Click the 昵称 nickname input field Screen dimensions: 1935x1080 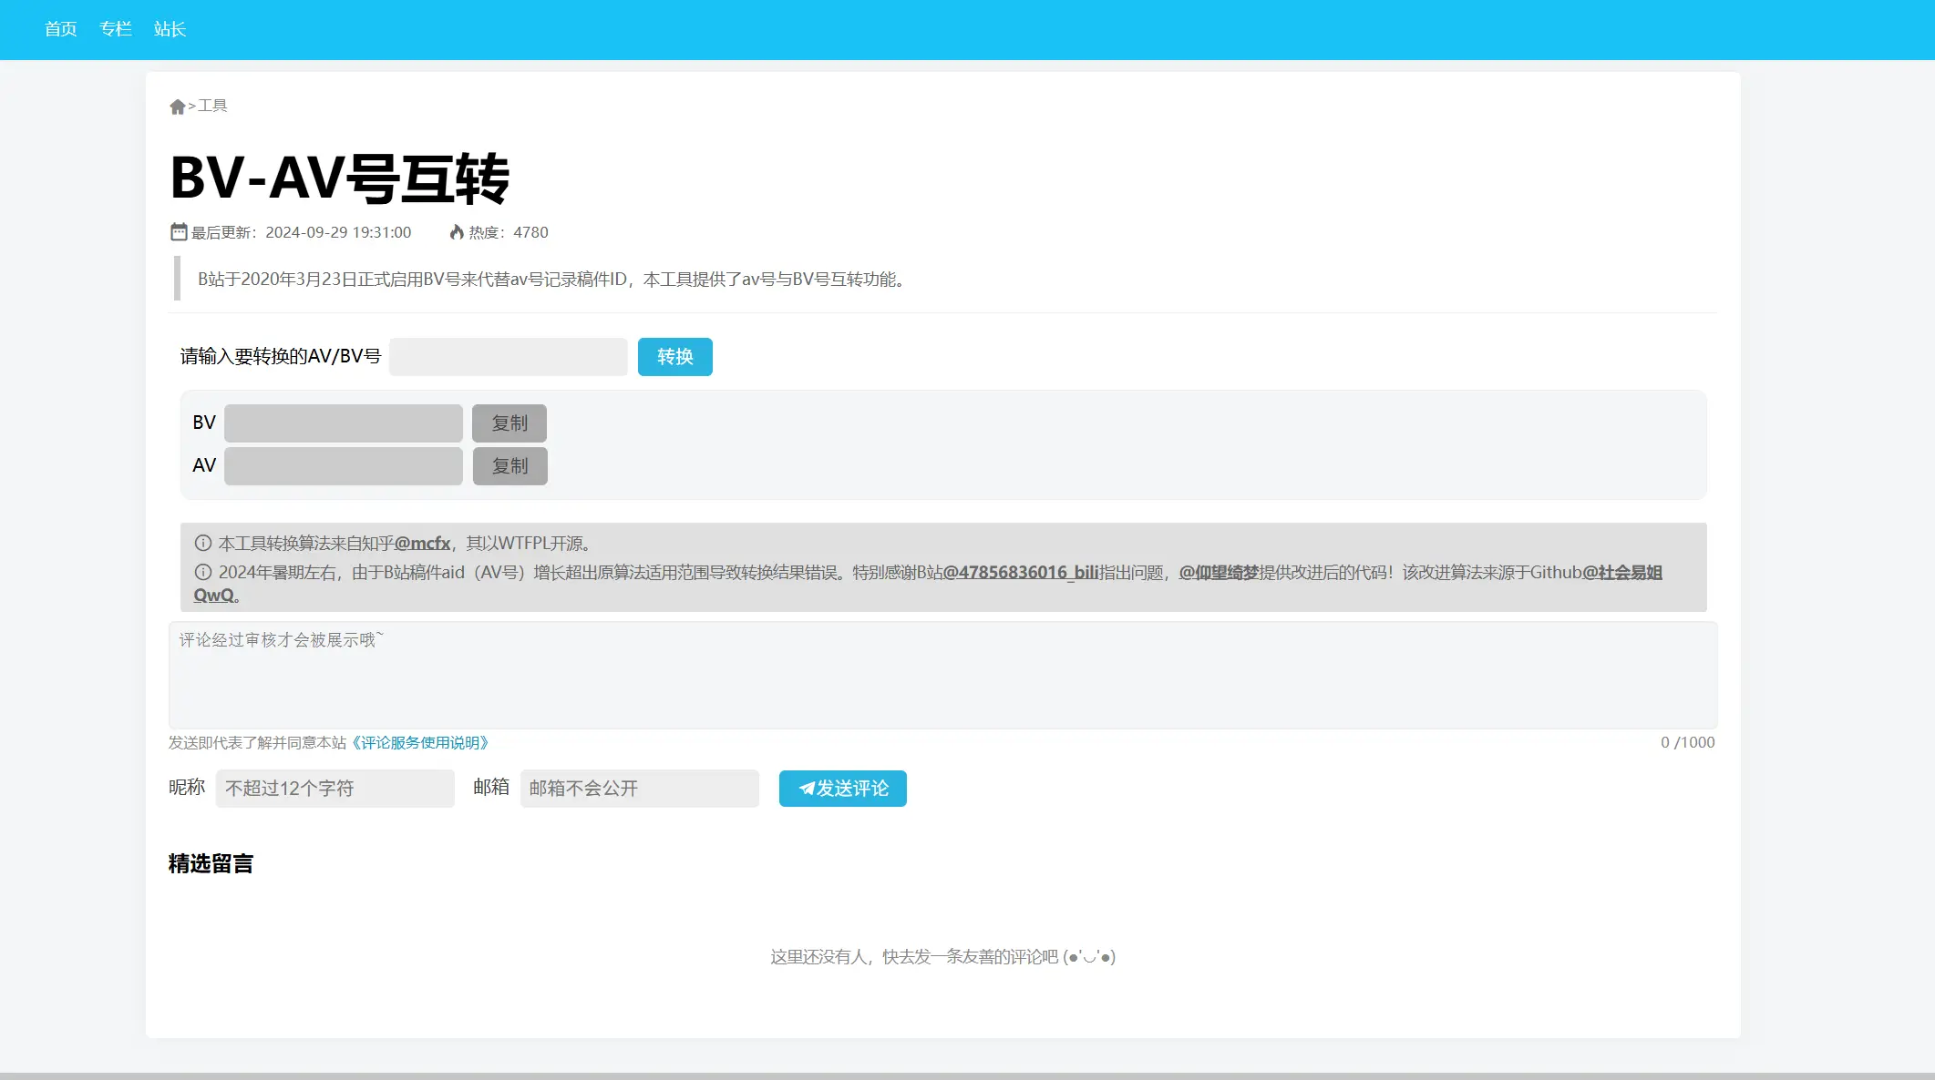point(335,789)
